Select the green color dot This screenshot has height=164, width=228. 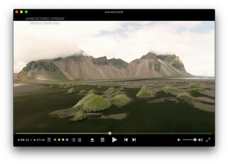click(x=59, y=140)
